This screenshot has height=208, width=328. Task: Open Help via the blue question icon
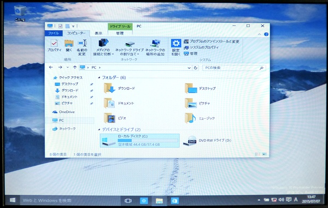(x=266, y=34)
